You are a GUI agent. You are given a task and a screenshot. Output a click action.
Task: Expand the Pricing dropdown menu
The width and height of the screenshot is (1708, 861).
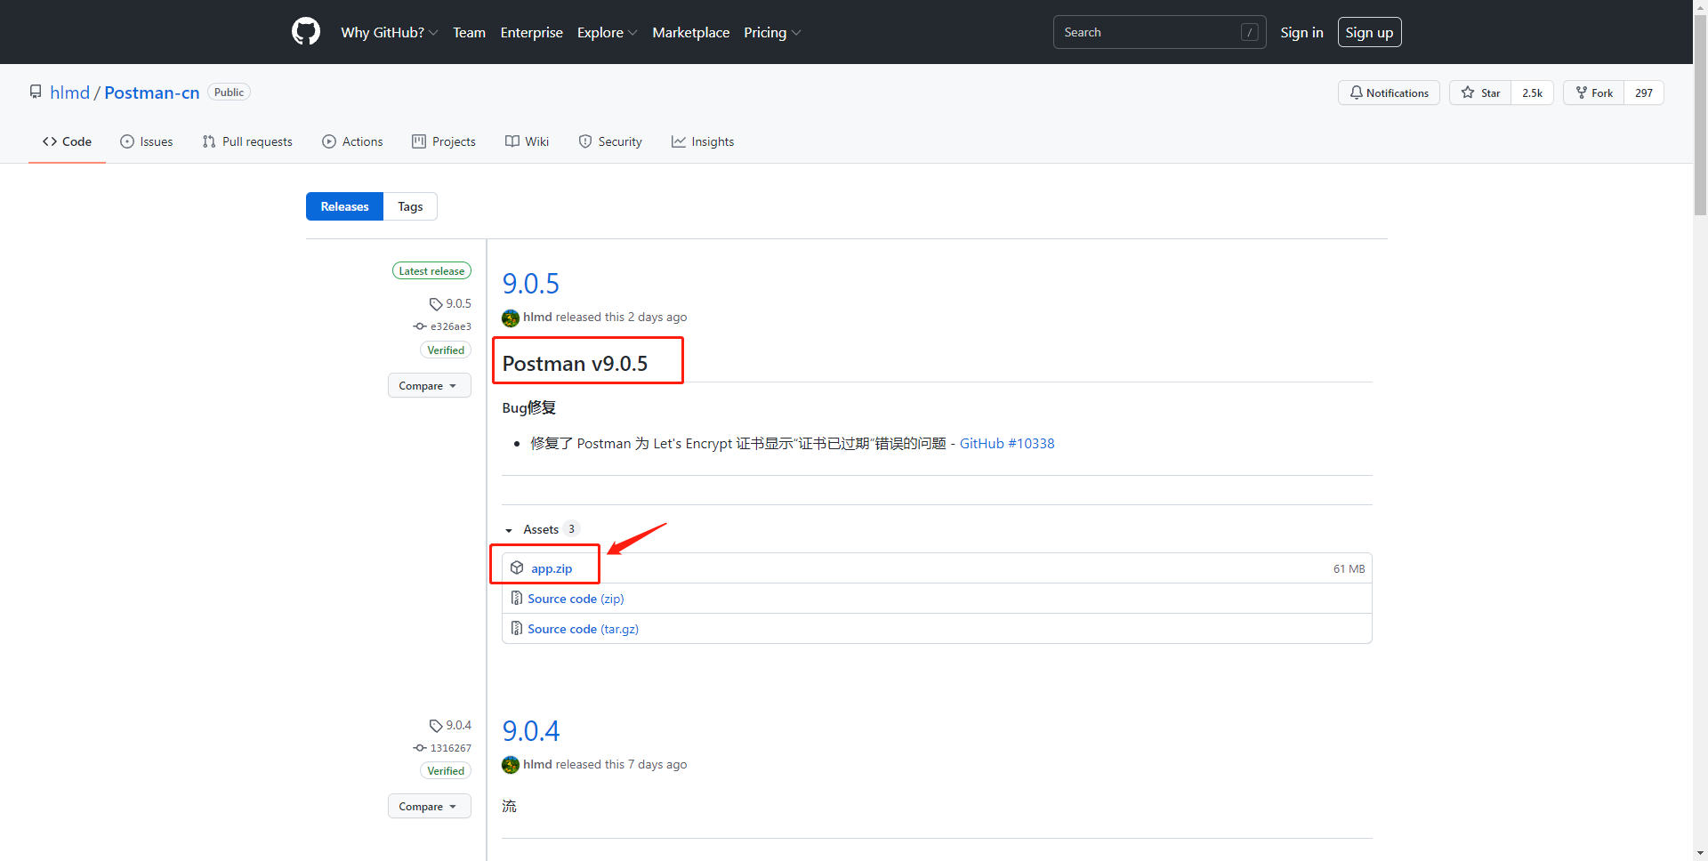point(771,32)
